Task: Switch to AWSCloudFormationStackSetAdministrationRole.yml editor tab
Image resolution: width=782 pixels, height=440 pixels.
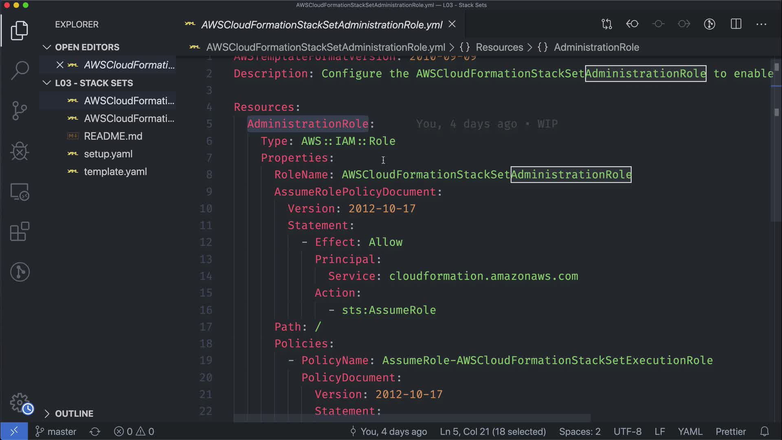Action: [x=321, y=25]
